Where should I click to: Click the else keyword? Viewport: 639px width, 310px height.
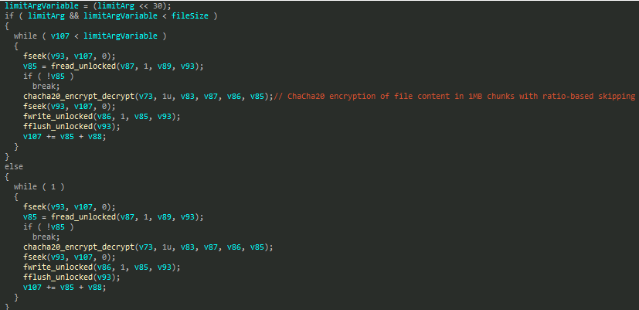pyautogui.click(x=13, y=166)
